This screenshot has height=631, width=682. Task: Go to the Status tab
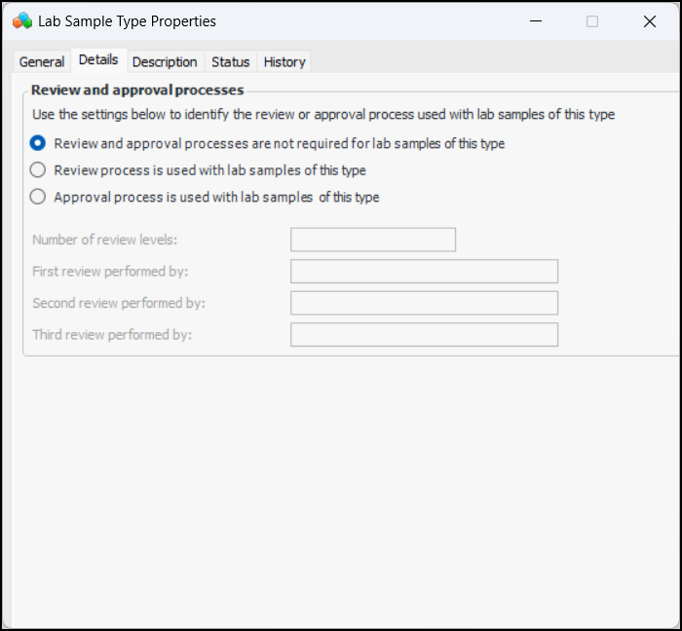click(231, 61)
